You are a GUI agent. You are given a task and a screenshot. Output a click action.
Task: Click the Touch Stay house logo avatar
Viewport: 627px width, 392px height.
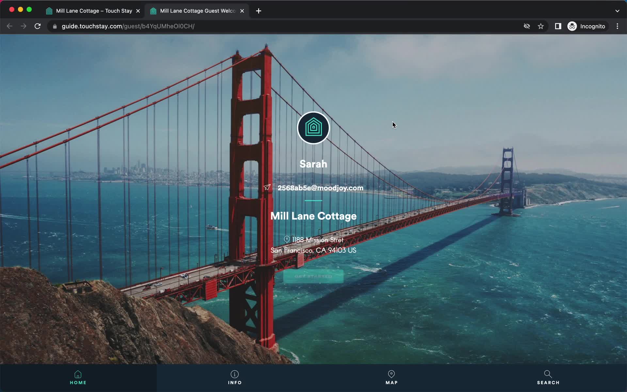(313, 128)
